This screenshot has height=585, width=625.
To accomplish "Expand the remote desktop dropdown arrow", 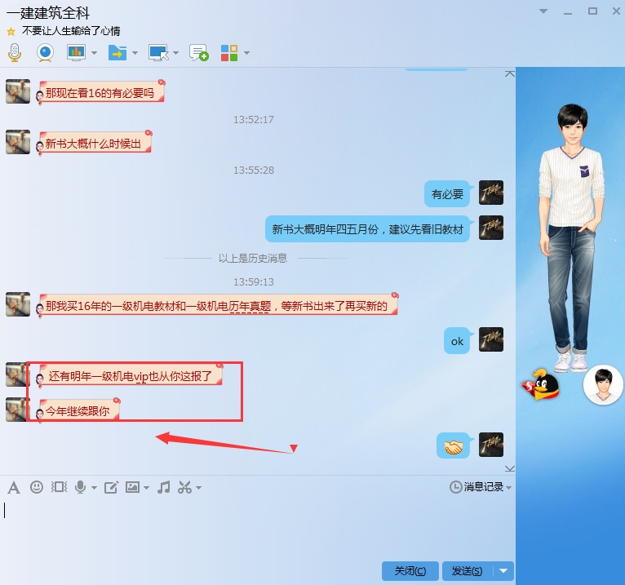I will (175, 52).
